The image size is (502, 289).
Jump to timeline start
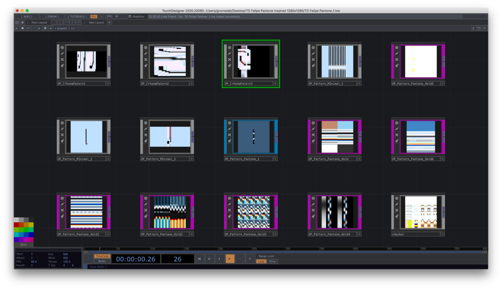click(x=199, y=259)
